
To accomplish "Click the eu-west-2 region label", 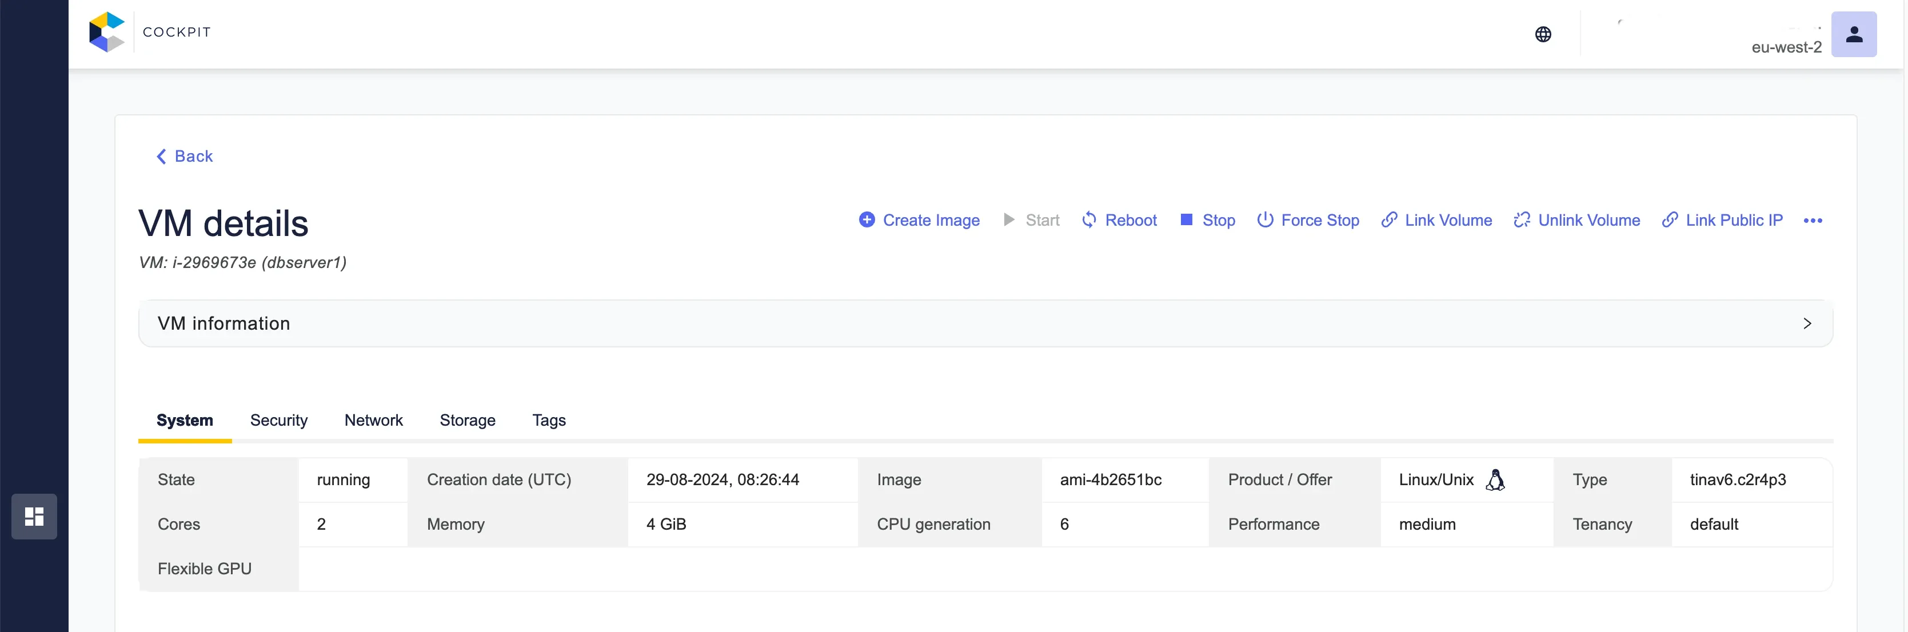I will point(1786,47).
